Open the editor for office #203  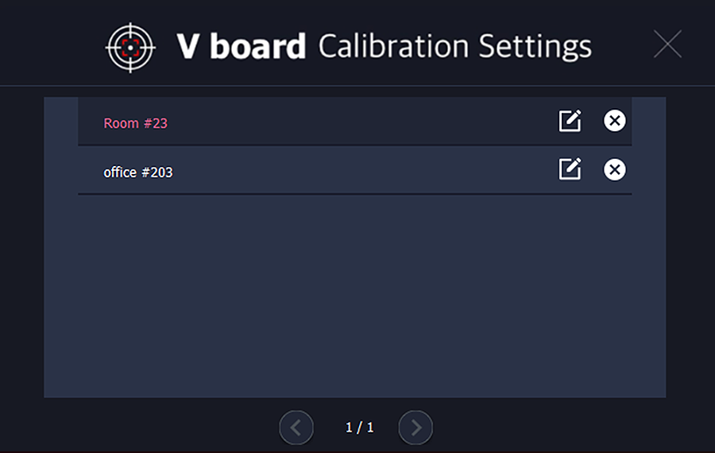[570, 169]
